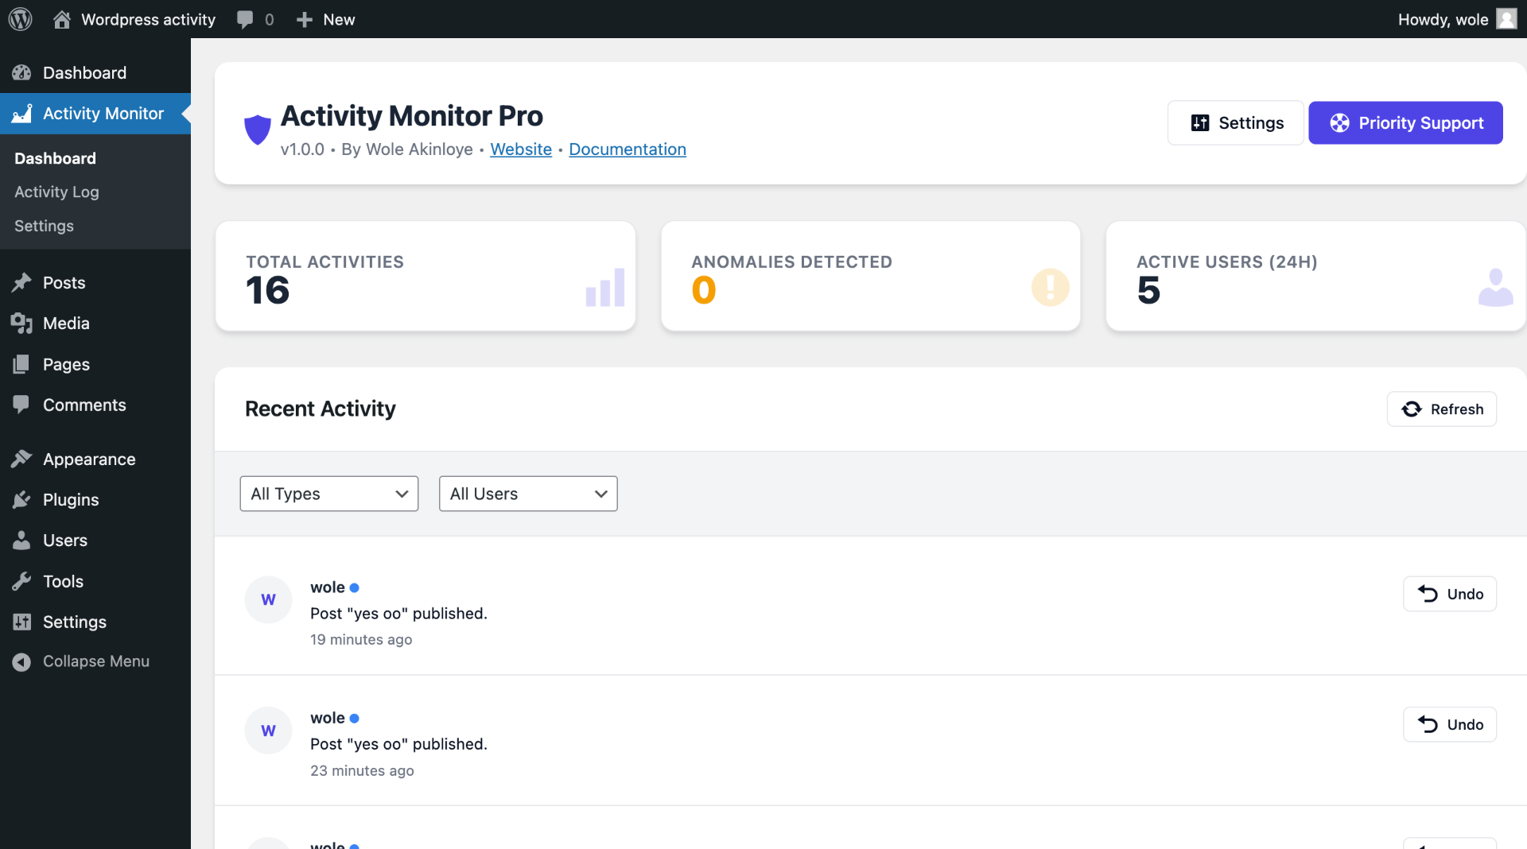Click the Pages icon in sidebar
Screen dimensions: 1527x849
click(x=21, y=364)
